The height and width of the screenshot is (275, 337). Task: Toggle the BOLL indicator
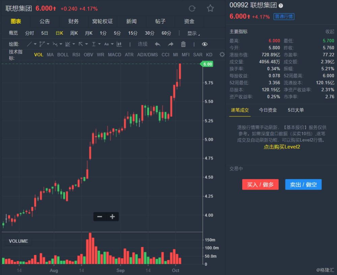[x=63, y=55]
